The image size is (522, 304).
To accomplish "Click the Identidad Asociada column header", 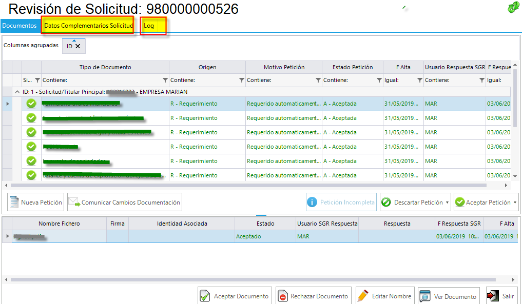I will tap(182, 224).
